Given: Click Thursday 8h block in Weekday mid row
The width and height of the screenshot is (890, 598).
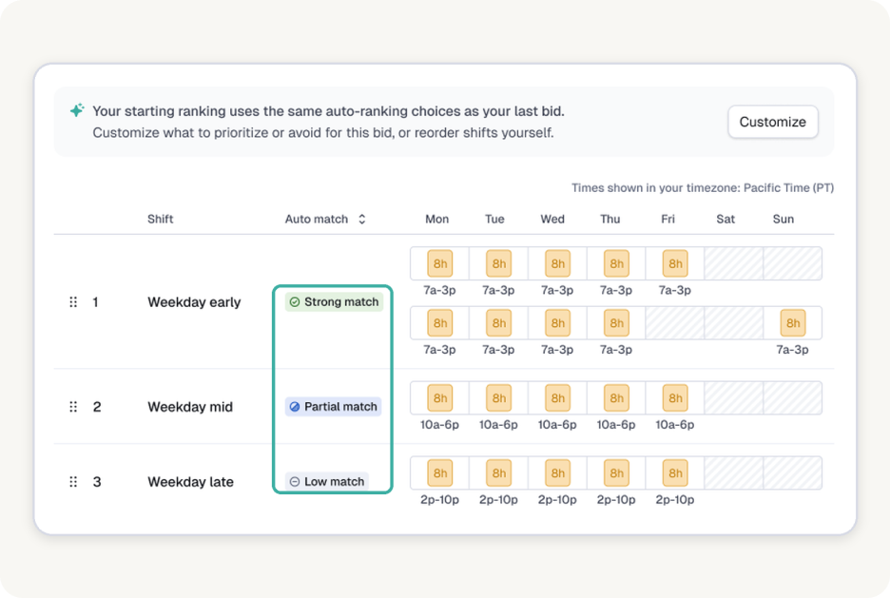Looking at the screenshot, I should click(x=616, y=397).
